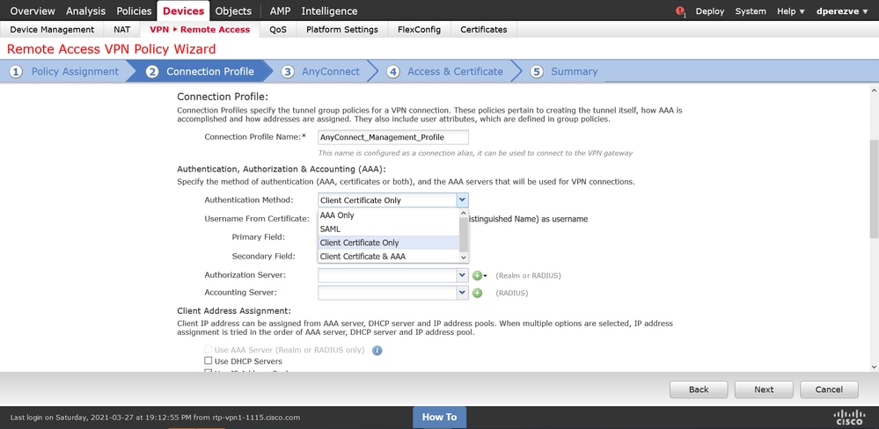Open the AMP menu
Image resolution: width=879 pixels, height=429 pixels.
280,11
